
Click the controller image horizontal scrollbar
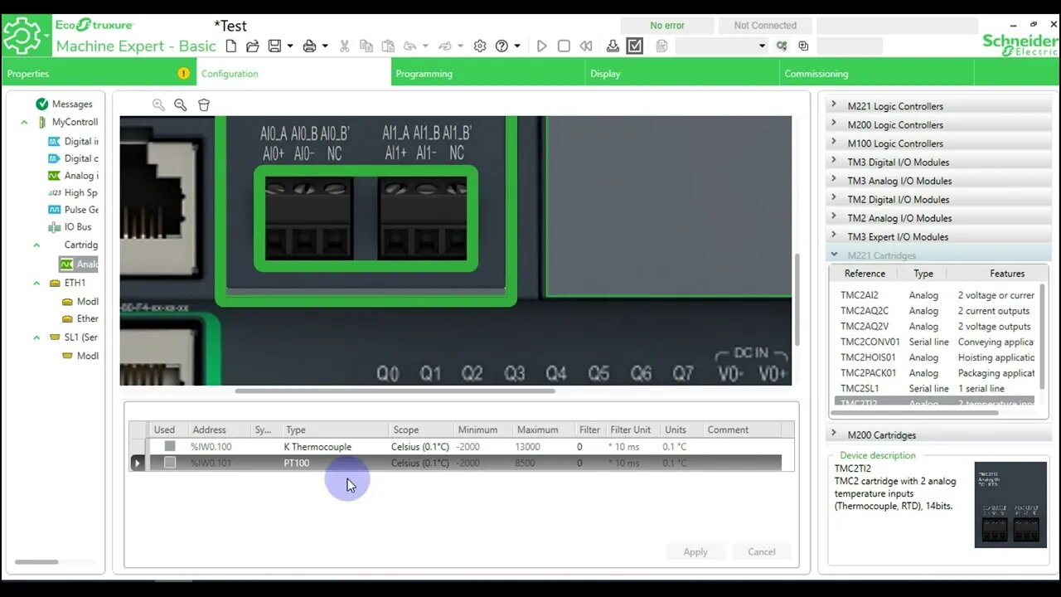(395, 391)
